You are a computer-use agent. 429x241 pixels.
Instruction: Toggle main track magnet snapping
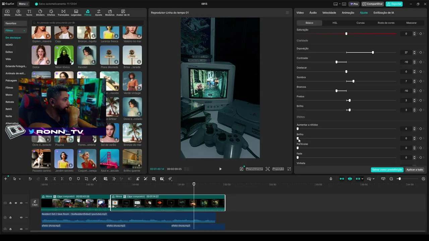pos(342,179)
